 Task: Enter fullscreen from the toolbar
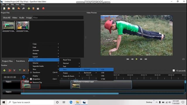[38, 8]
